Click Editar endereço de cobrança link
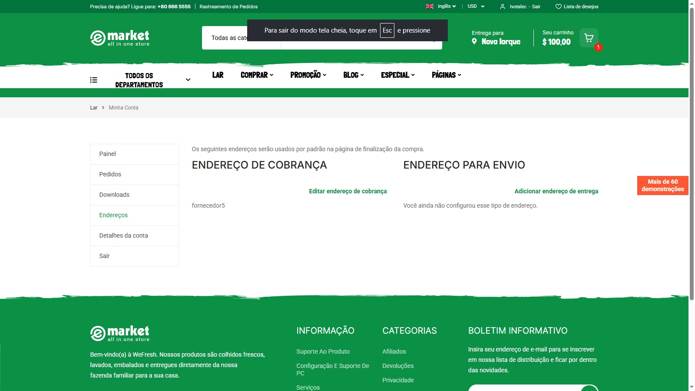Screen dimensions: 695x391 tap(347, 191)
